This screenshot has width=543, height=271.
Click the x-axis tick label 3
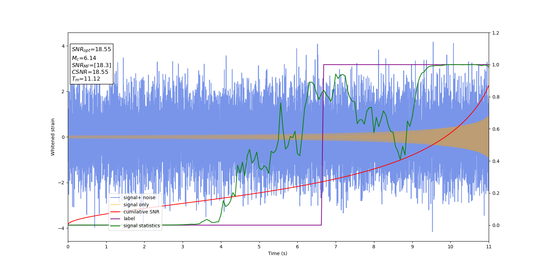tap(183, 247)
